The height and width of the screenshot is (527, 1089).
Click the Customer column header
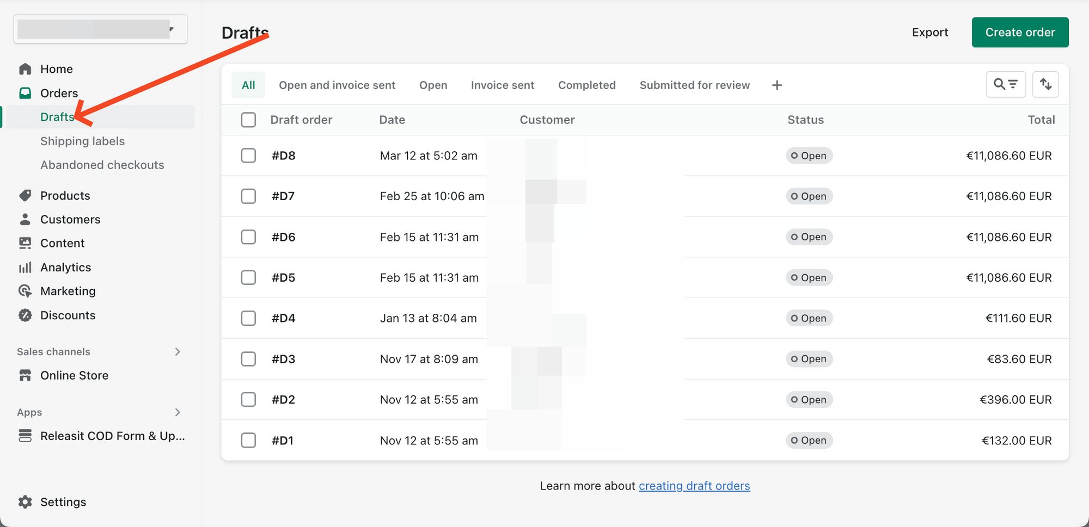pos(547,120)
